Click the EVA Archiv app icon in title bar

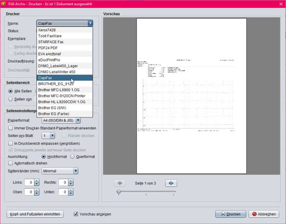[3, 4]
